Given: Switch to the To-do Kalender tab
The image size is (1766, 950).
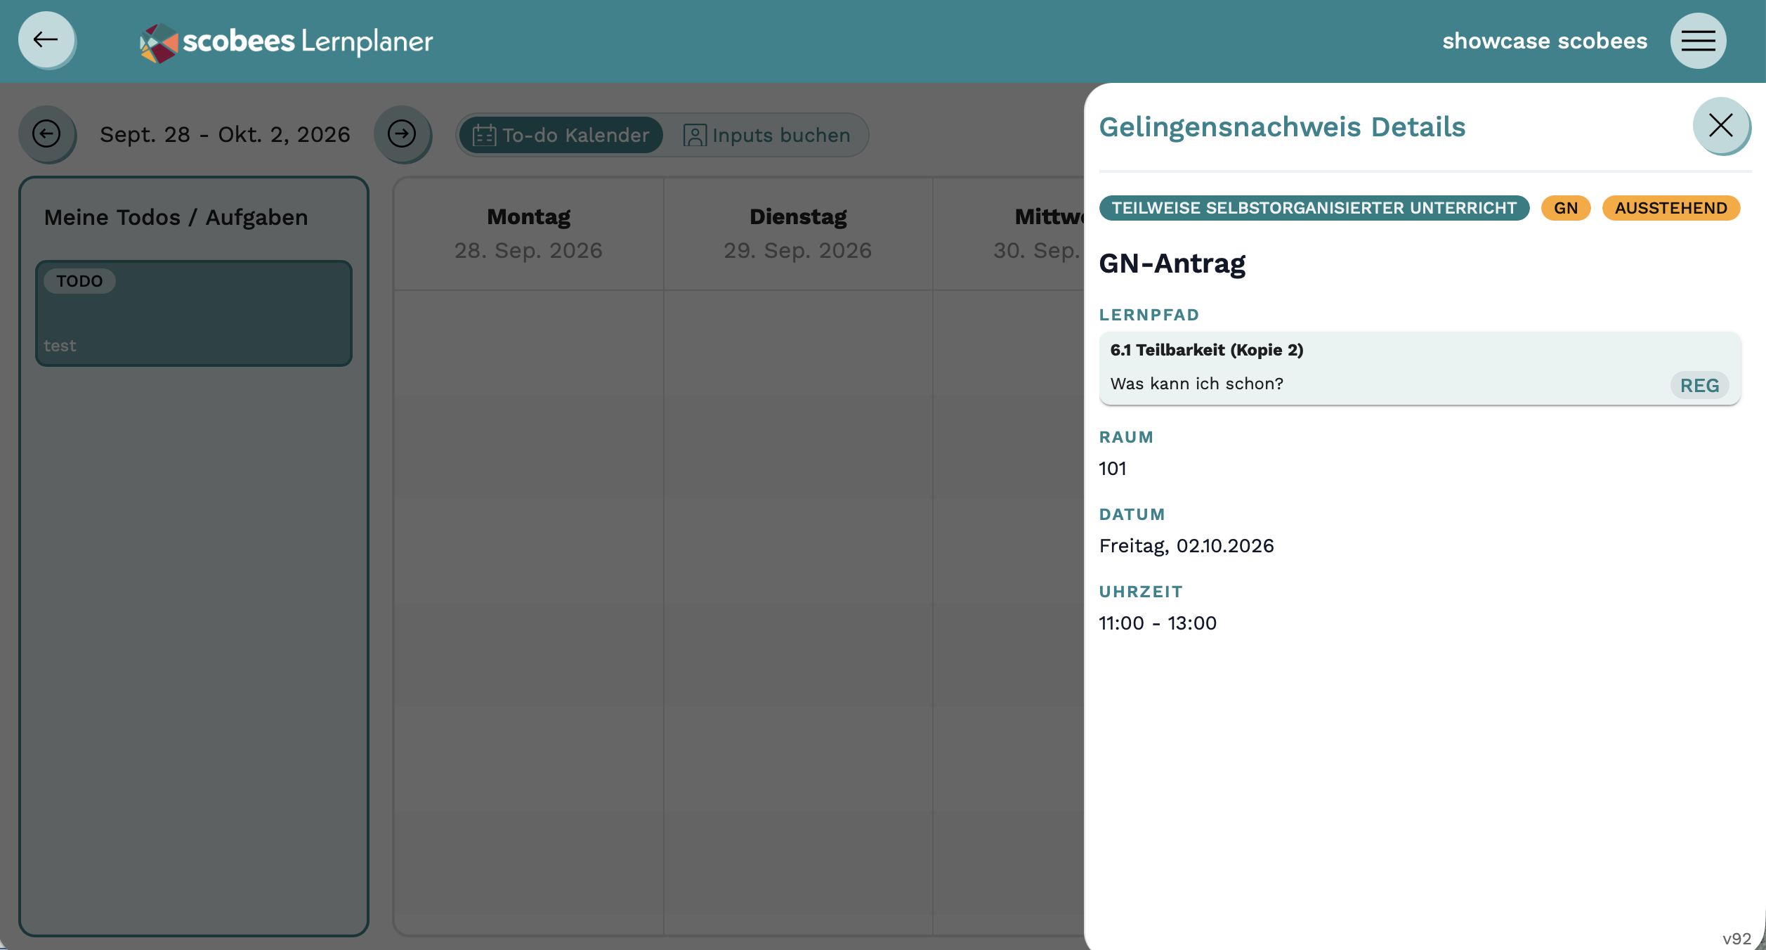Looking at the screenshot, I should pyautogui.click(x=561, y=136).
